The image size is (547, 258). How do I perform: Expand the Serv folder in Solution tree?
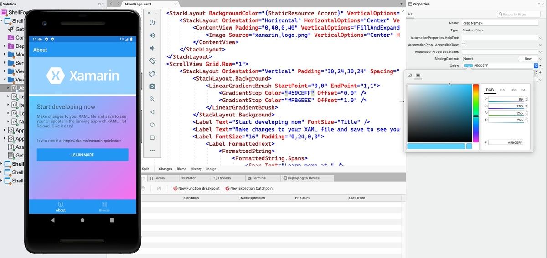point(5,63)
